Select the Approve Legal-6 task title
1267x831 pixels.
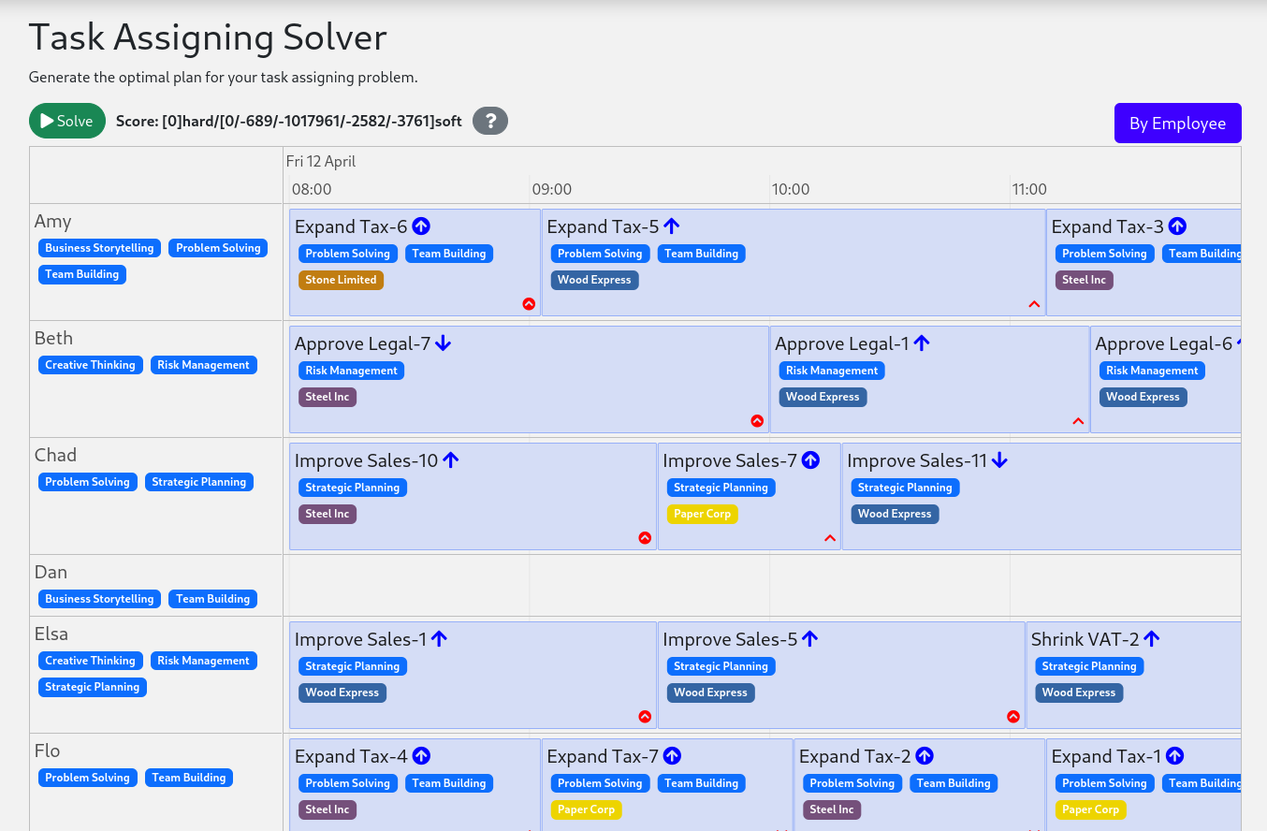coord(1164,343)
